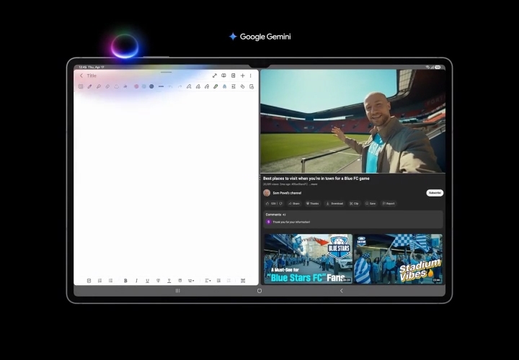Download the YouTube video
Screen dimensions: 519x360
pos(334,204)
